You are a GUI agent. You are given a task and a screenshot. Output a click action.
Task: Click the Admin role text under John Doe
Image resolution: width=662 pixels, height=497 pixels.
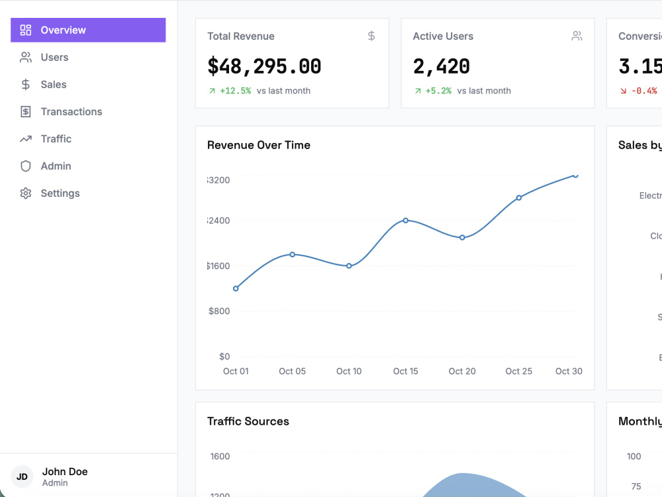55,483
